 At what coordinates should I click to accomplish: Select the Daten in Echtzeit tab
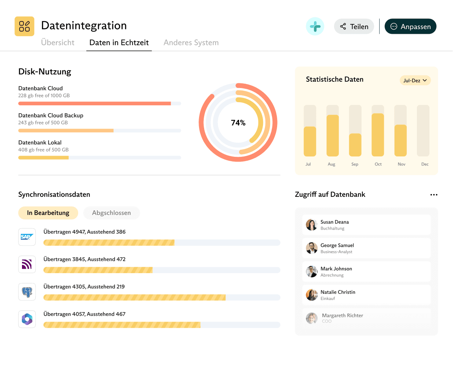(x=119, y=43)
